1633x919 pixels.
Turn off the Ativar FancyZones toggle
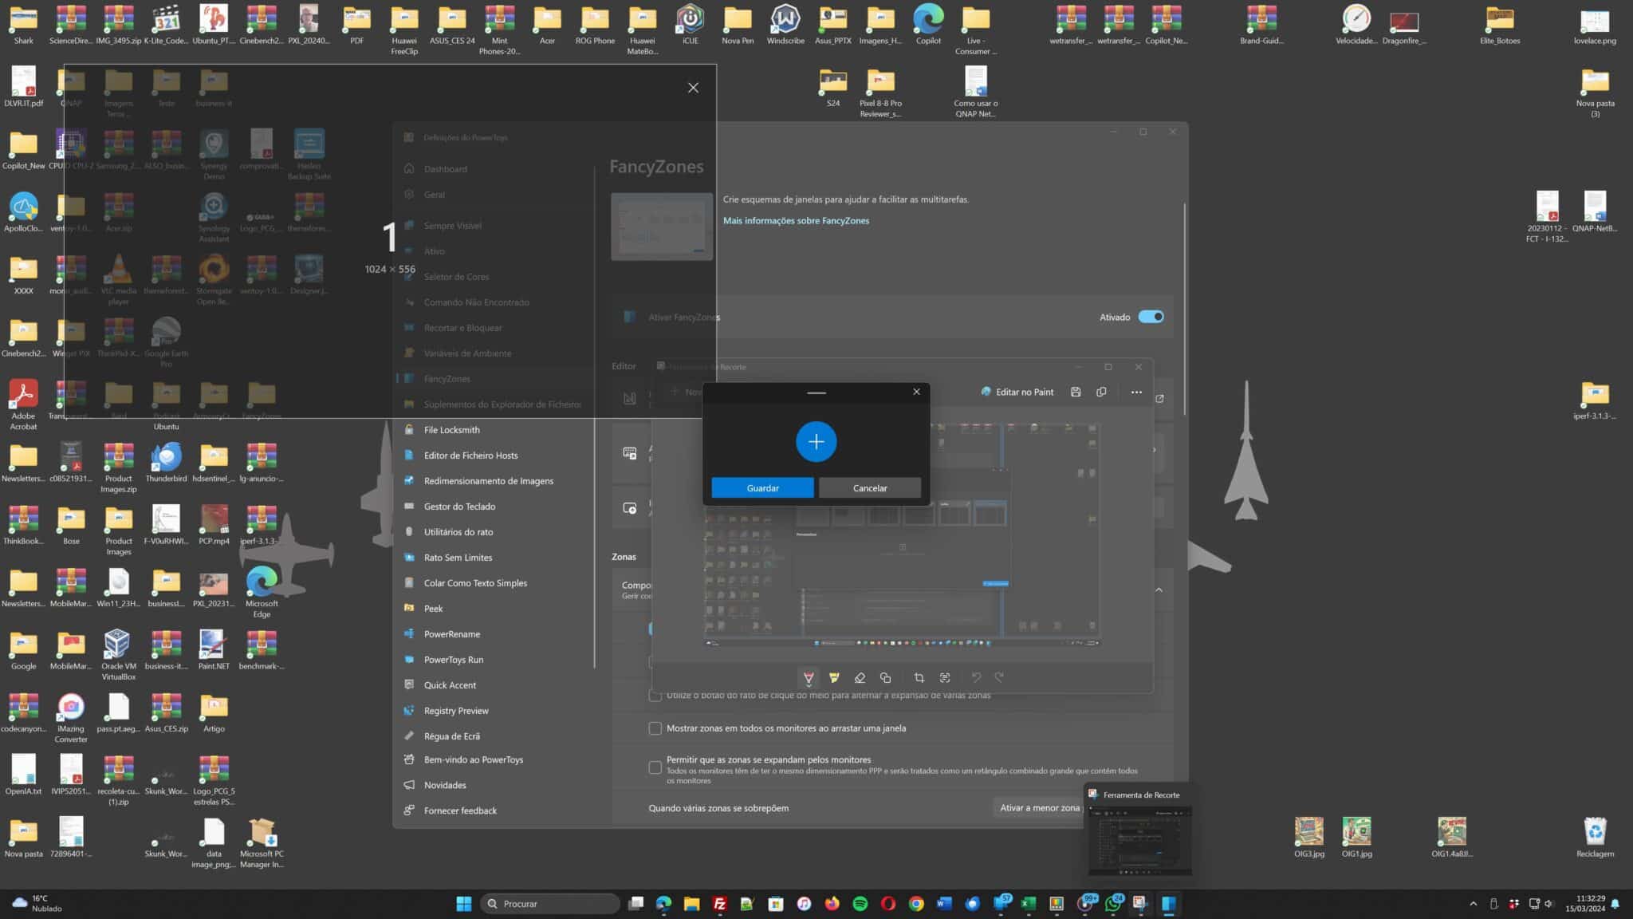click(x=1151, y=317)
